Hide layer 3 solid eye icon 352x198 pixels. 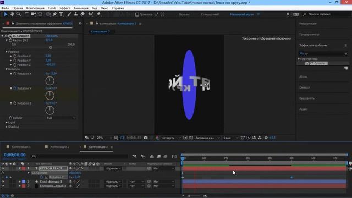coord(3,186)
